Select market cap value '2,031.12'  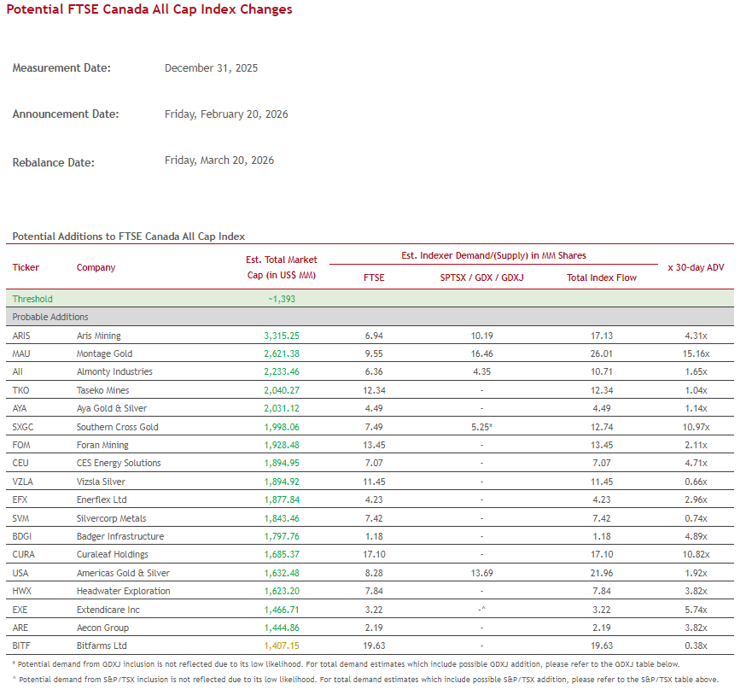tap(282, 409)
